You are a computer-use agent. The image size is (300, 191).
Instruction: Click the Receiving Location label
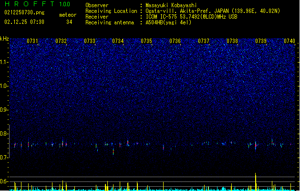click(111, 11)
